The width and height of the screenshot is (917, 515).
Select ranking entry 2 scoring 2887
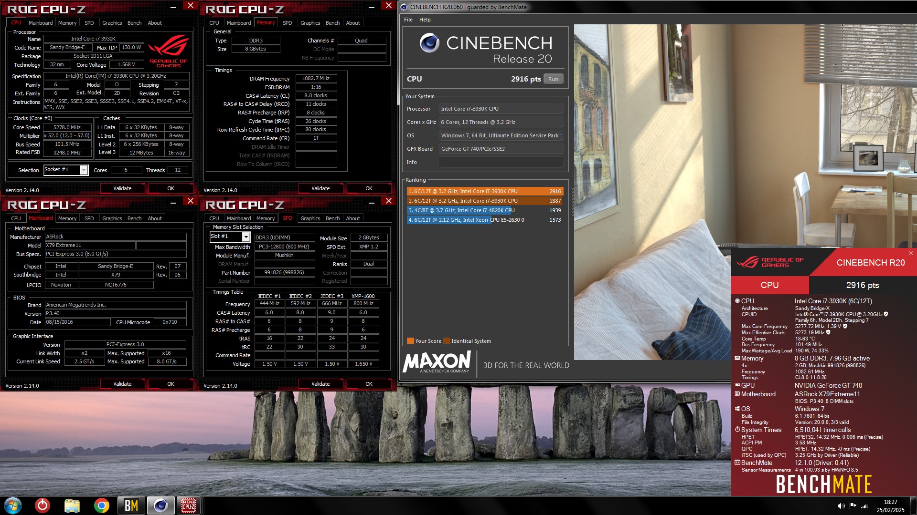click(485, 201)
